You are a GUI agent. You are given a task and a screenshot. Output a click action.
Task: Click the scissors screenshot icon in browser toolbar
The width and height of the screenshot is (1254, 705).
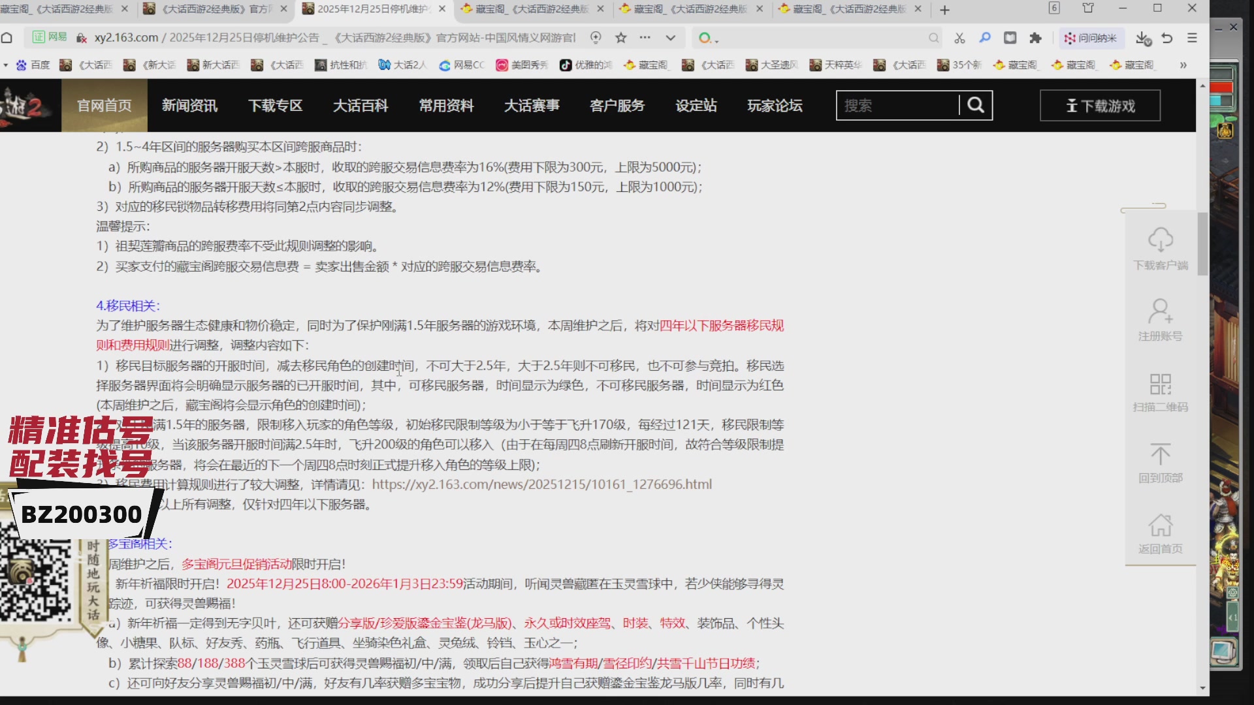tap(959, 38)
